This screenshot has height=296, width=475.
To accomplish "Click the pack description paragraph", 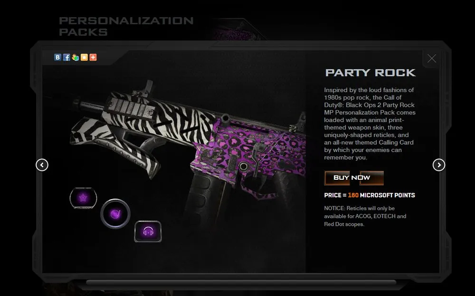I will pyautogui.click(x=370, y=123).
